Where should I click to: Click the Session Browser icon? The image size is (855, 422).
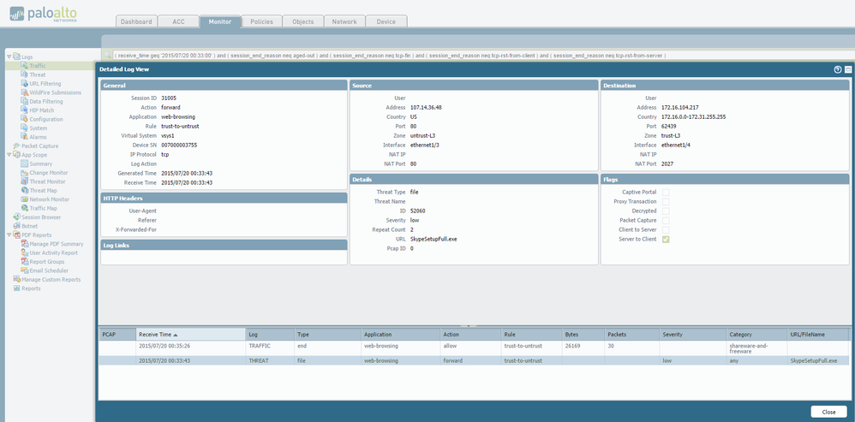click(17, 217)
